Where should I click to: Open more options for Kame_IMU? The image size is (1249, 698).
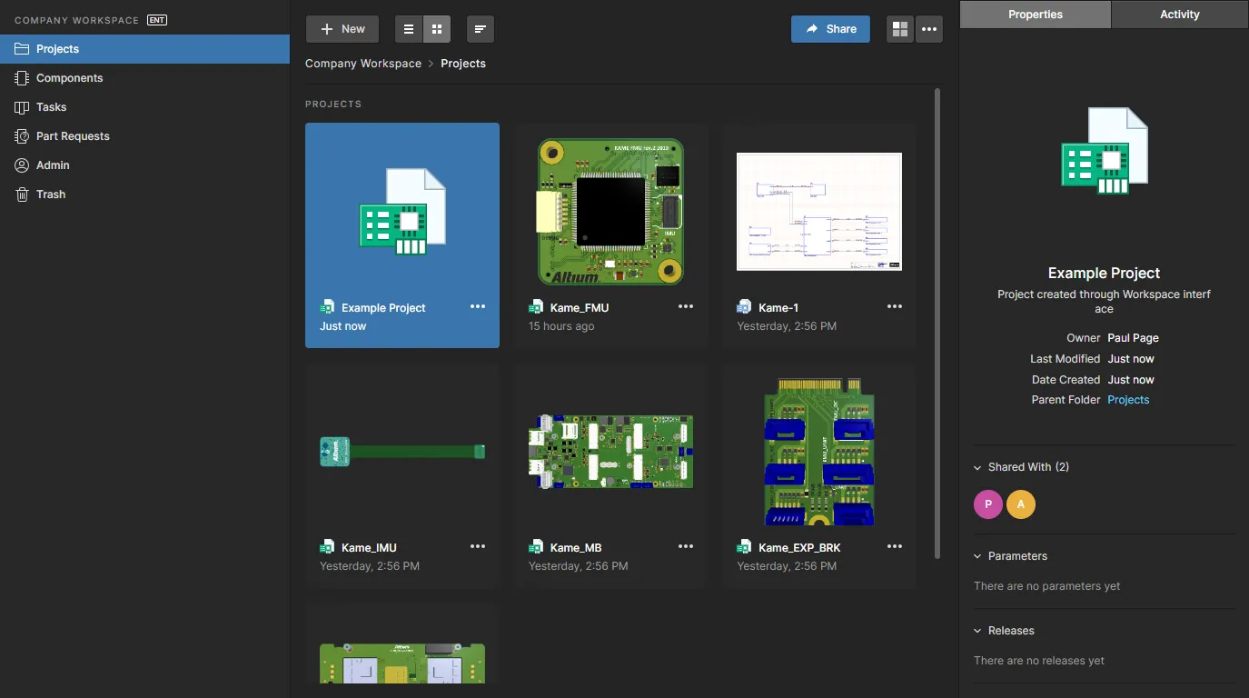tap(478, 546)
